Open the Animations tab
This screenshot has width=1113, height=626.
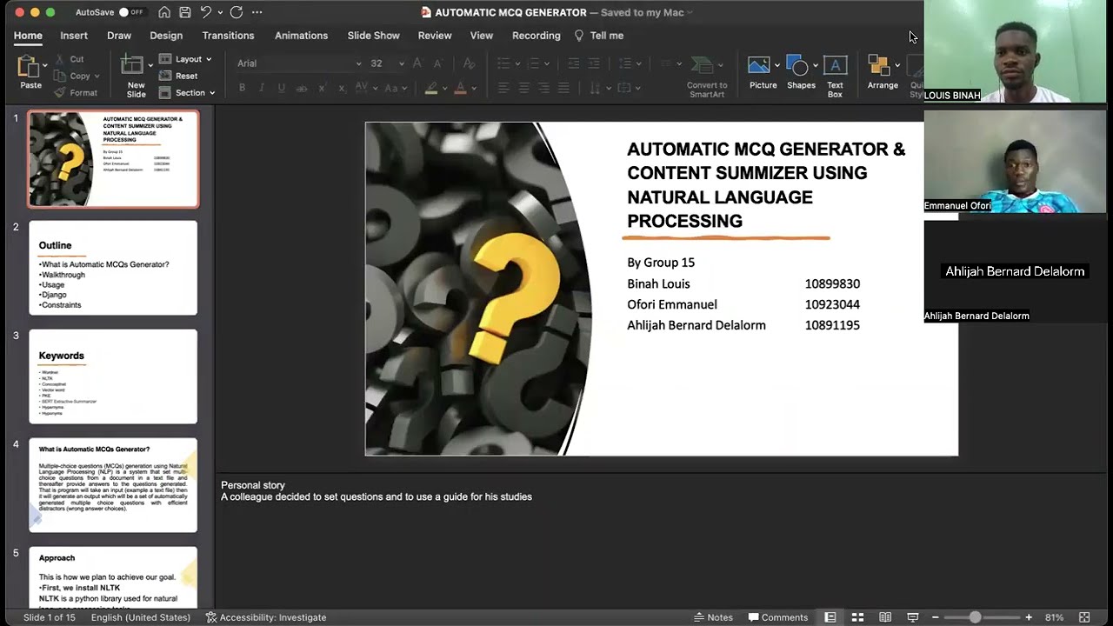(301, 36)
